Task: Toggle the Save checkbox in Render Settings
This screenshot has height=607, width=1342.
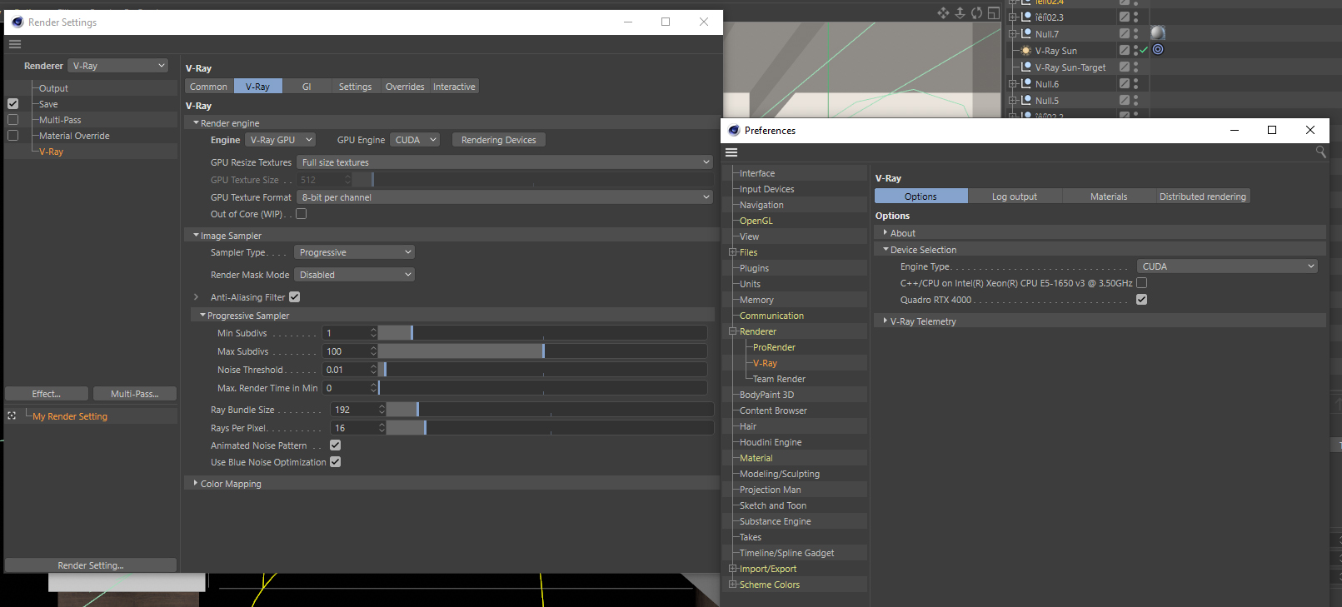Action: (12, 104)
